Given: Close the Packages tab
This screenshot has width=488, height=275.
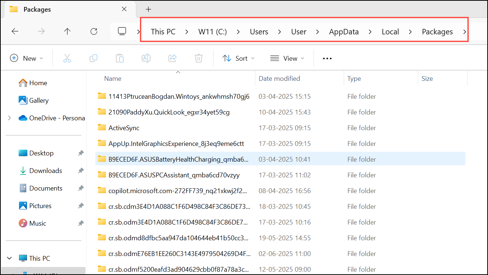Looking at the screenshot, I should tap(124, 9).
